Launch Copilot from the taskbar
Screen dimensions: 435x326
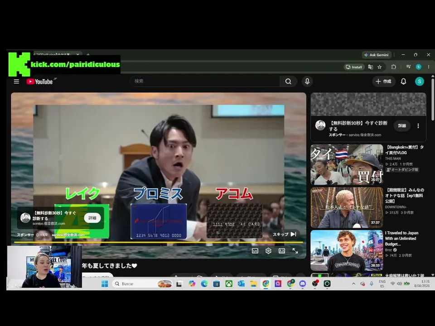coord(192,283)
